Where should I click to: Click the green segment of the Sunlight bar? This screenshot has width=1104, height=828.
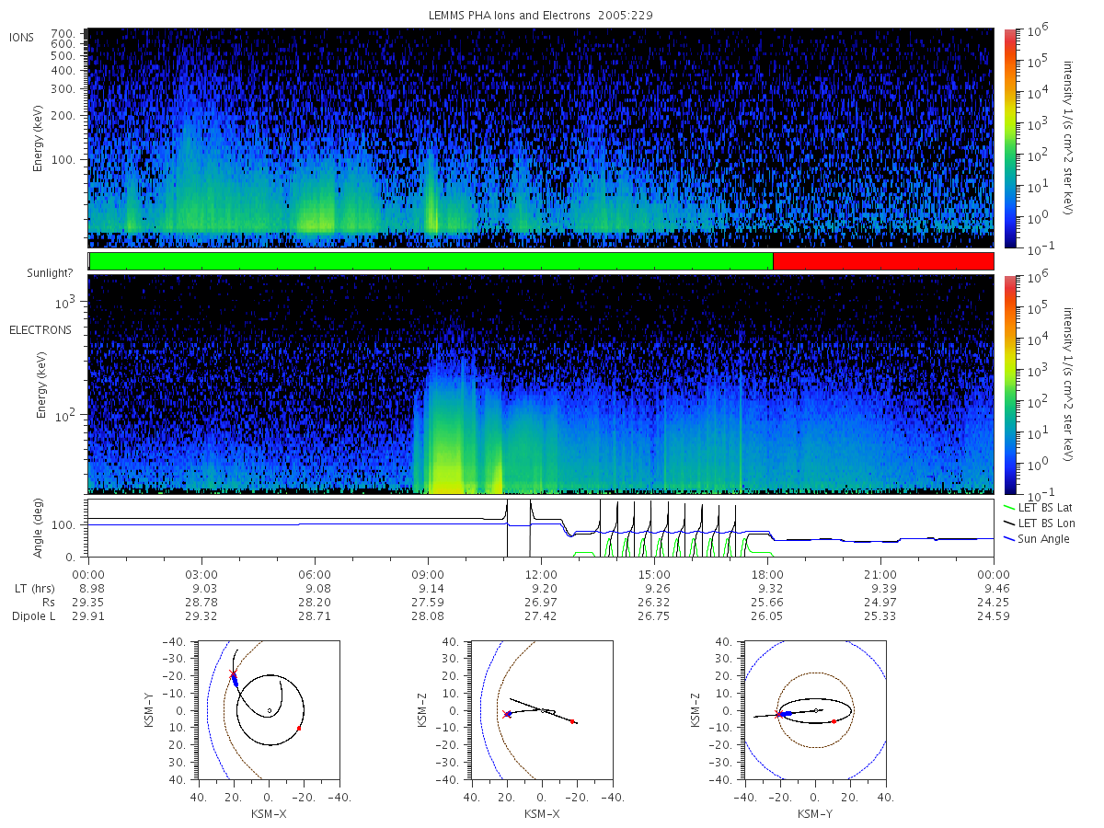click(431, 261)
